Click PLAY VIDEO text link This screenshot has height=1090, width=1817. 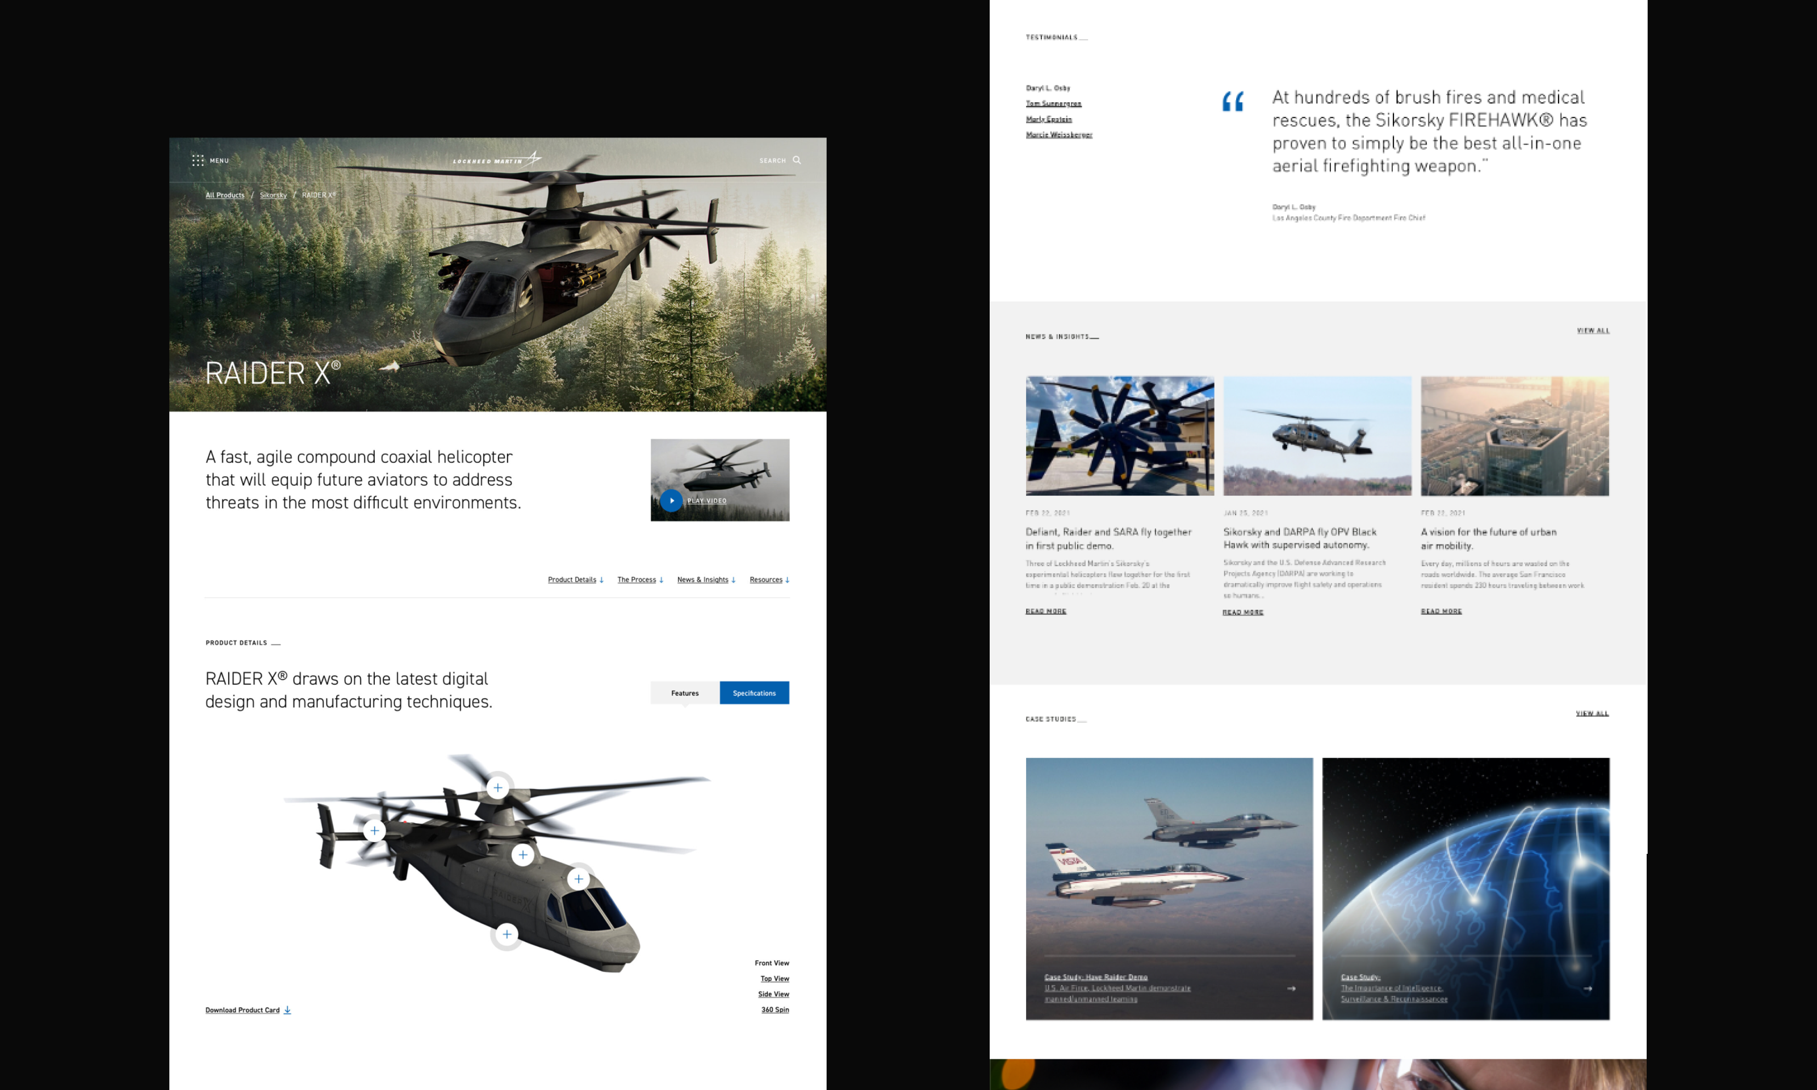point(706,501)
